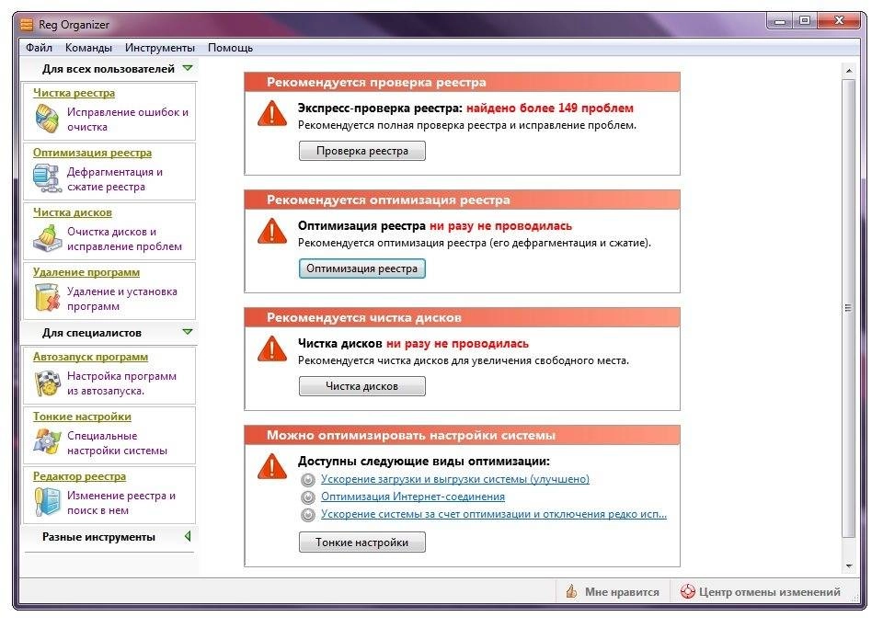Click the scrollbar down arrow
The image size is (883, 628).
pos(849,566)
